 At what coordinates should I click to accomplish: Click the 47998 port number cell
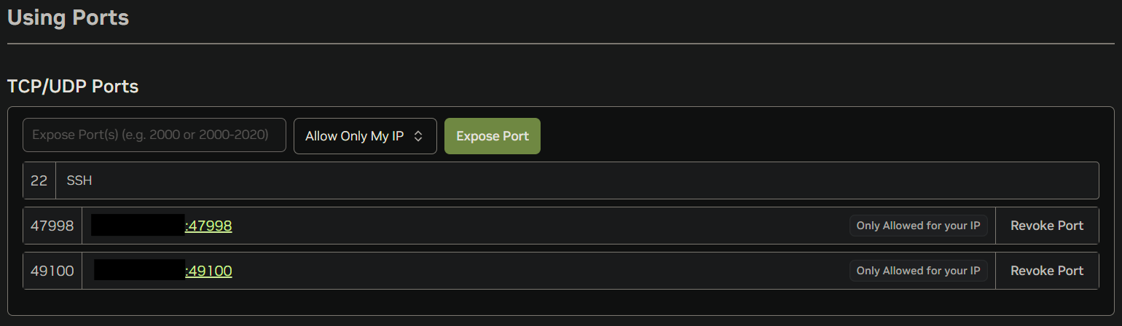pos(52,226)
